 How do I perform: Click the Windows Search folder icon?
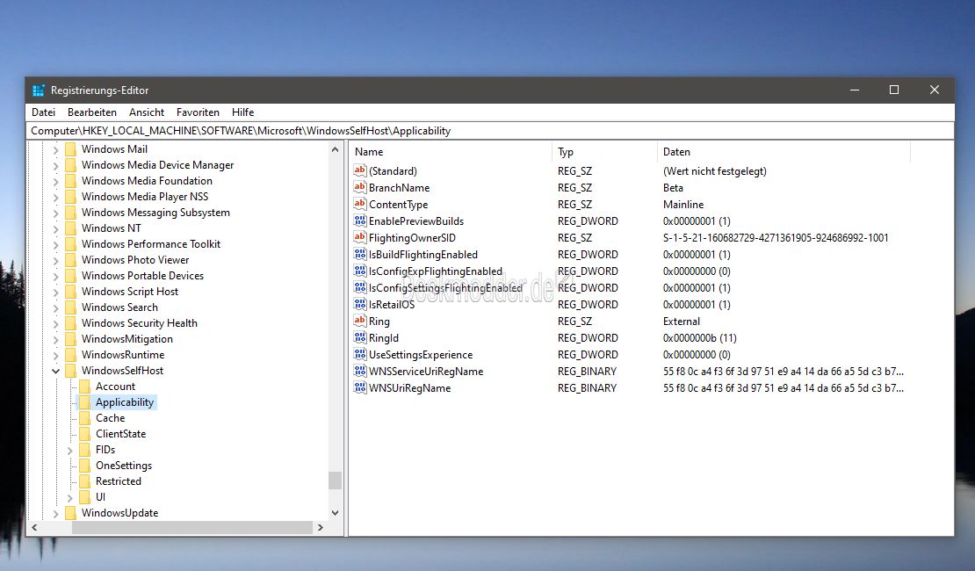tap(70, 307)
